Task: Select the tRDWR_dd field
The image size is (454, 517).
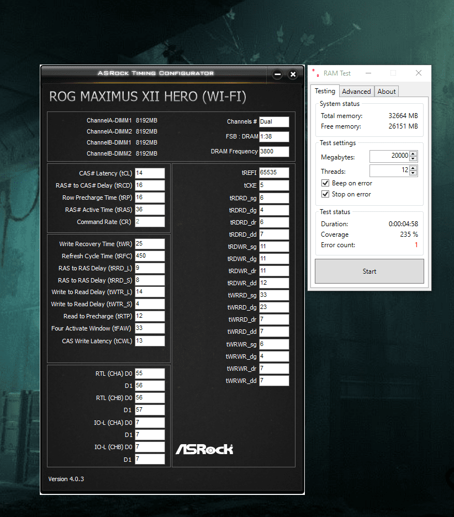Action: pyautogui.click(x=274, y=283)
